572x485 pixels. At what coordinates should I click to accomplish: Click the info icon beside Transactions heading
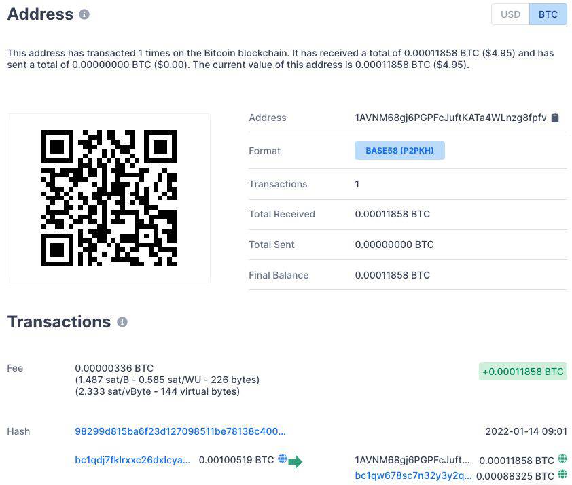(x=122, y=322)
